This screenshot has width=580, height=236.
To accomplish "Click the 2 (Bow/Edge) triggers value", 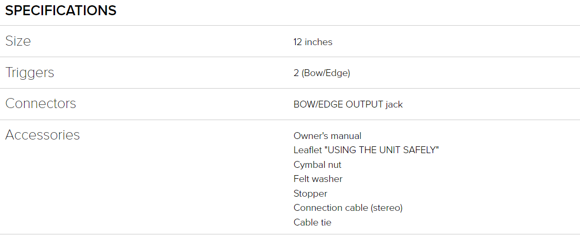I will click(x=321, y=73).
